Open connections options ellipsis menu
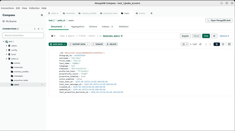235x131 pixels. point(42,29)
